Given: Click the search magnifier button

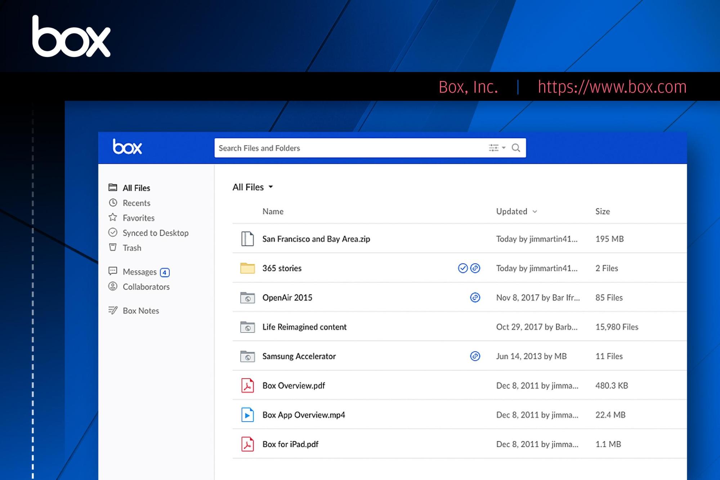Looking at the screenshot, I should pos(515,148).
